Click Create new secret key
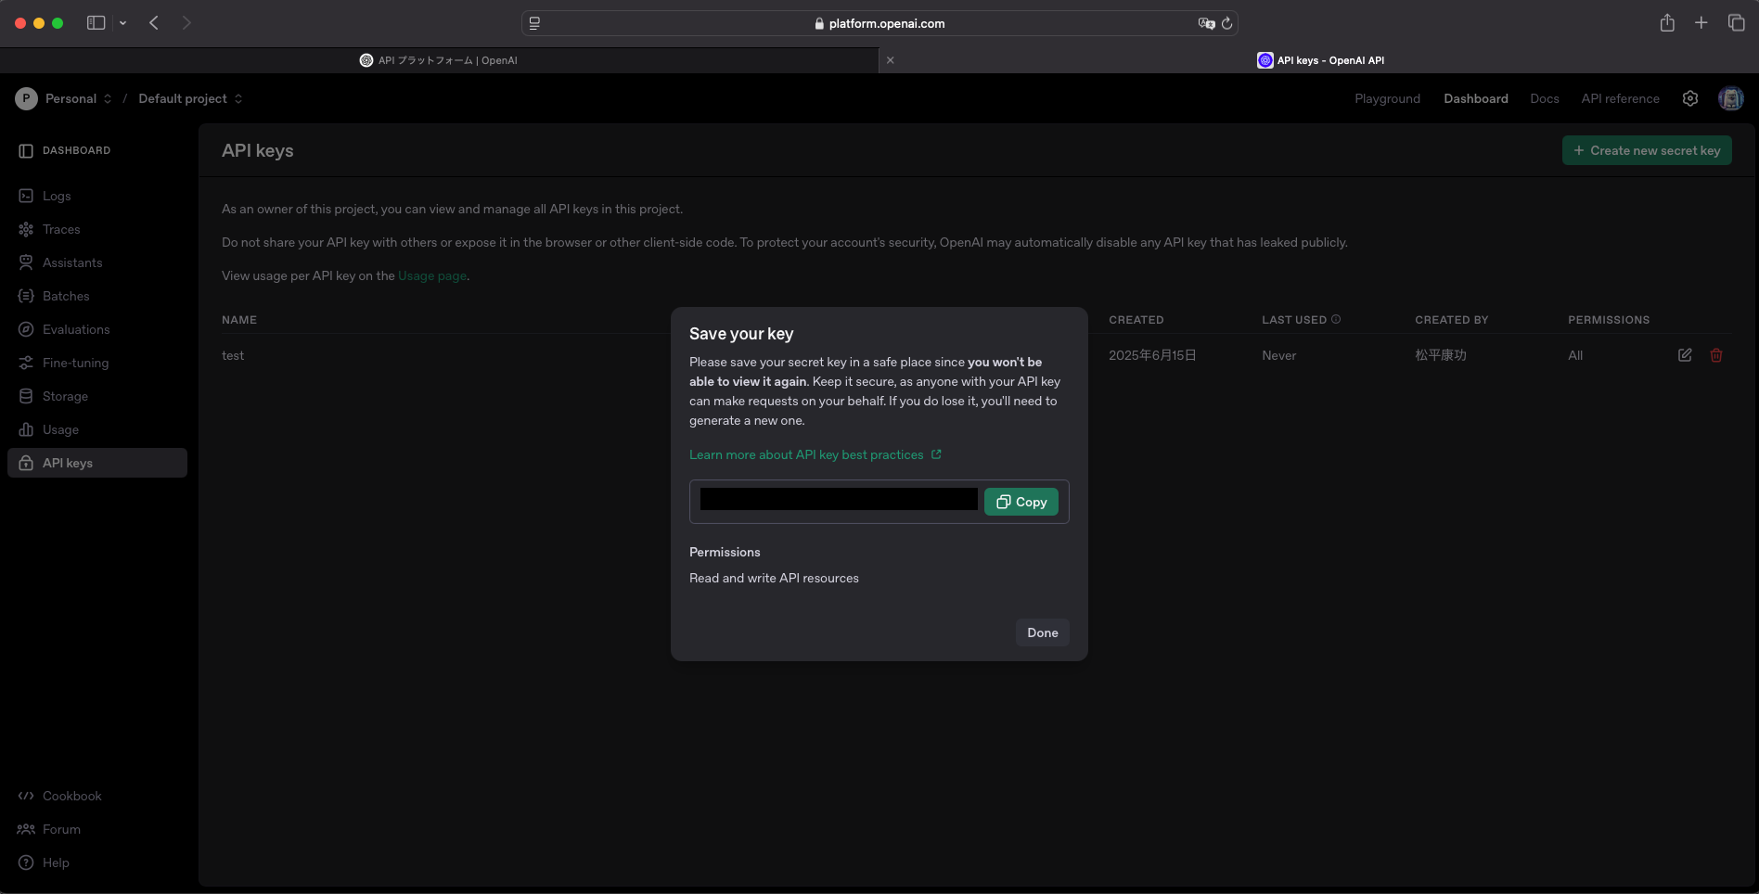 1647,150
